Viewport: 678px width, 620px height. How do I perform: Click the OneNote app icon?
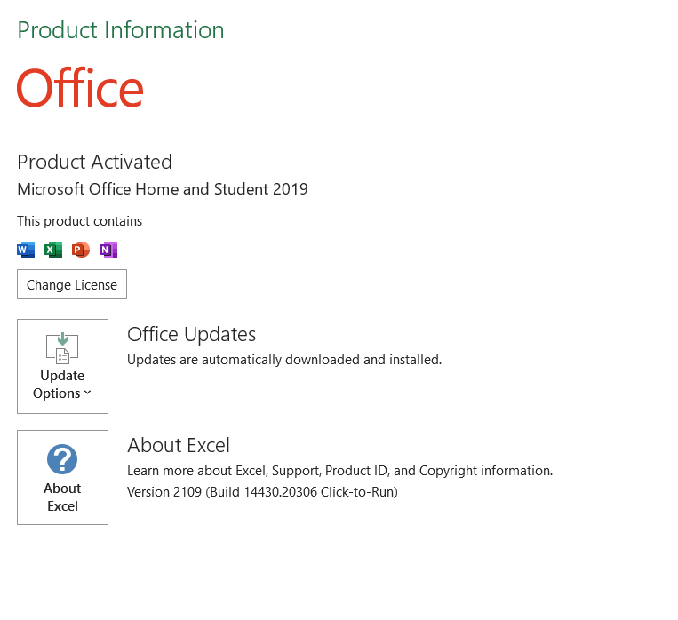pyautogui.click(x=108, y=250)
